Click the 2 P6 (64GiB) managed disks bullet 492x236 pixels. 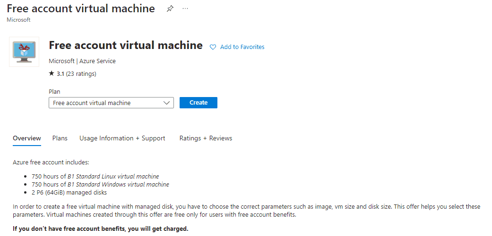pos(69,193)
